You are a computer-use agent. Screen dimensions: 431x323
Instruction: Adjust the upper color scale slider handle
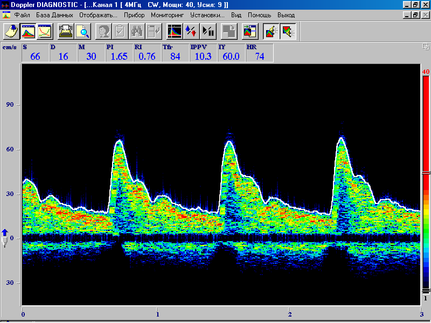coord(426,173)
